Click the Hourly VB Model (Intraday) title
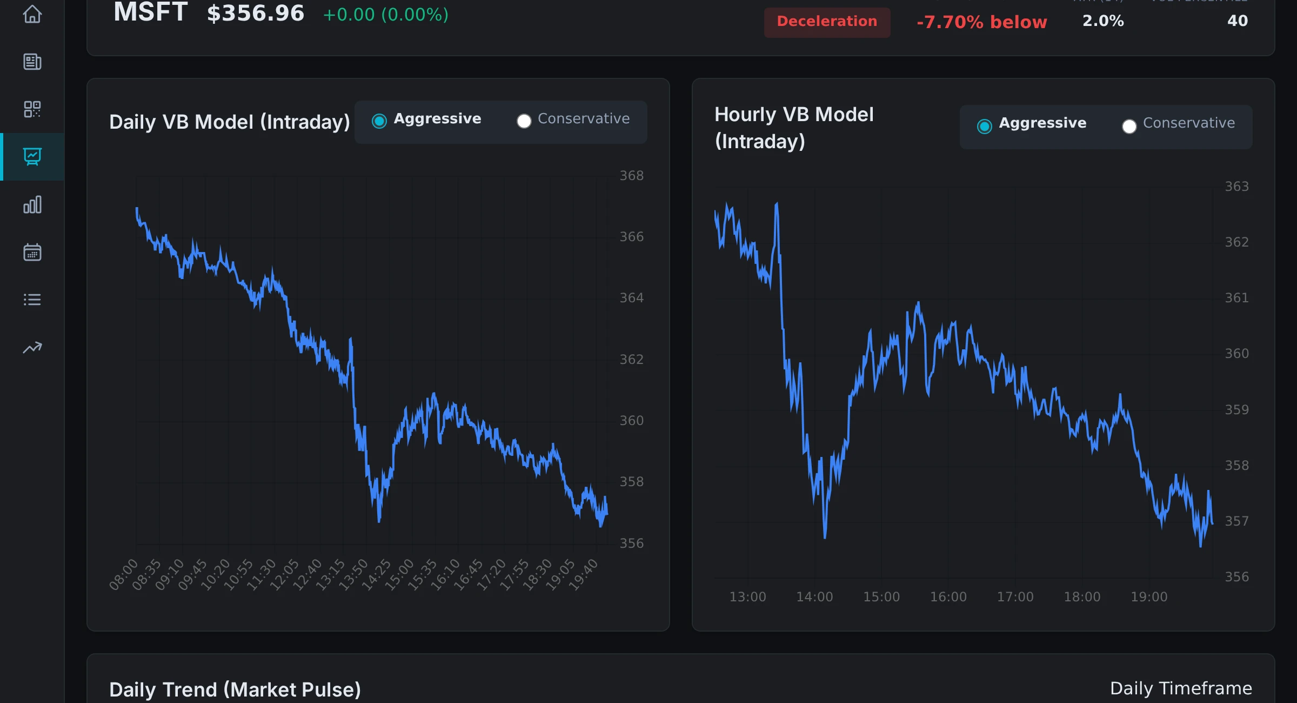The image size is (1297, 703). pos(794,128)
